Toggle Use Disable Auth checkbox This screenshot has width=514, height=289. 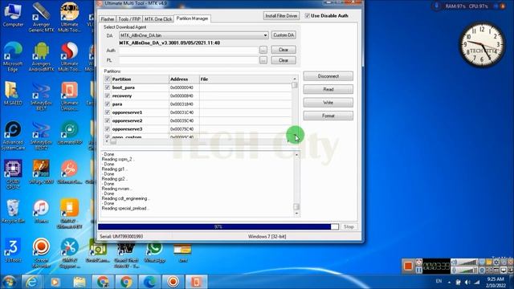[307, 15]
